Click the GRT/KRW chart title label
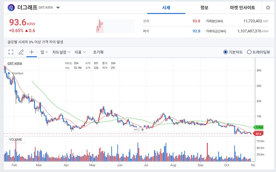Viewport: 276px width, 172px height. [15, 64]
